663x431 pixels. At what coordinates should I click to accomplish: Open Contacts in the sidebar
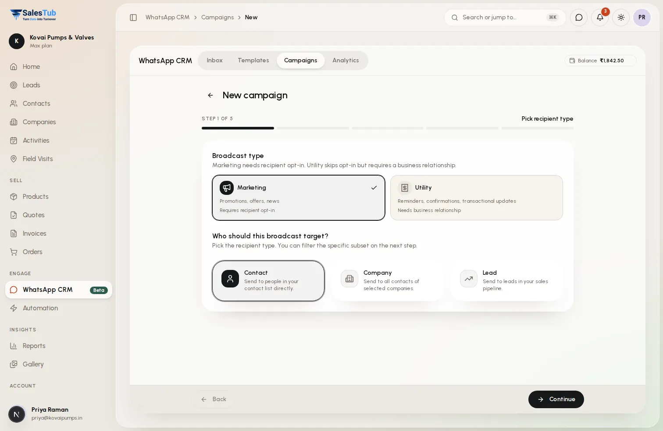click(x=59, y=104)
